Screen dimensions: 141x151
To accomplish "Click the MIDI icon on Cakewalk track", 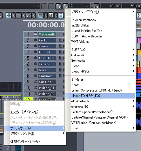I will (36, 34).
